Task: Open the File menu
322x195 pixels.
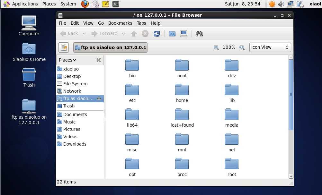Action: pyautogui.click(x=62, y=23)
